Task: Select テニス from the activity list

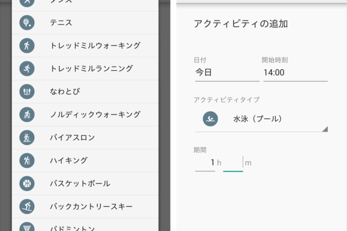Action: [x=85, y=23]
